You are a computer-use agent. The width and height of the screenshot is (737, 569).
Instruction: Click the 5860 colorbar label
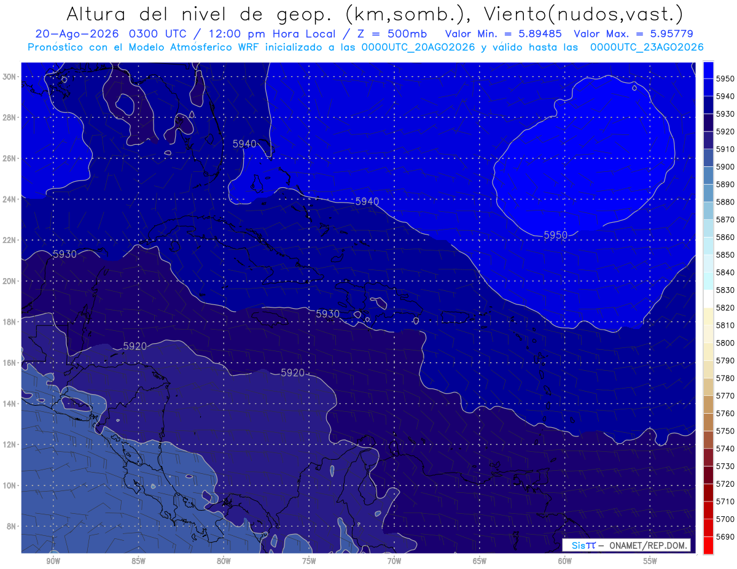point(725,237)
